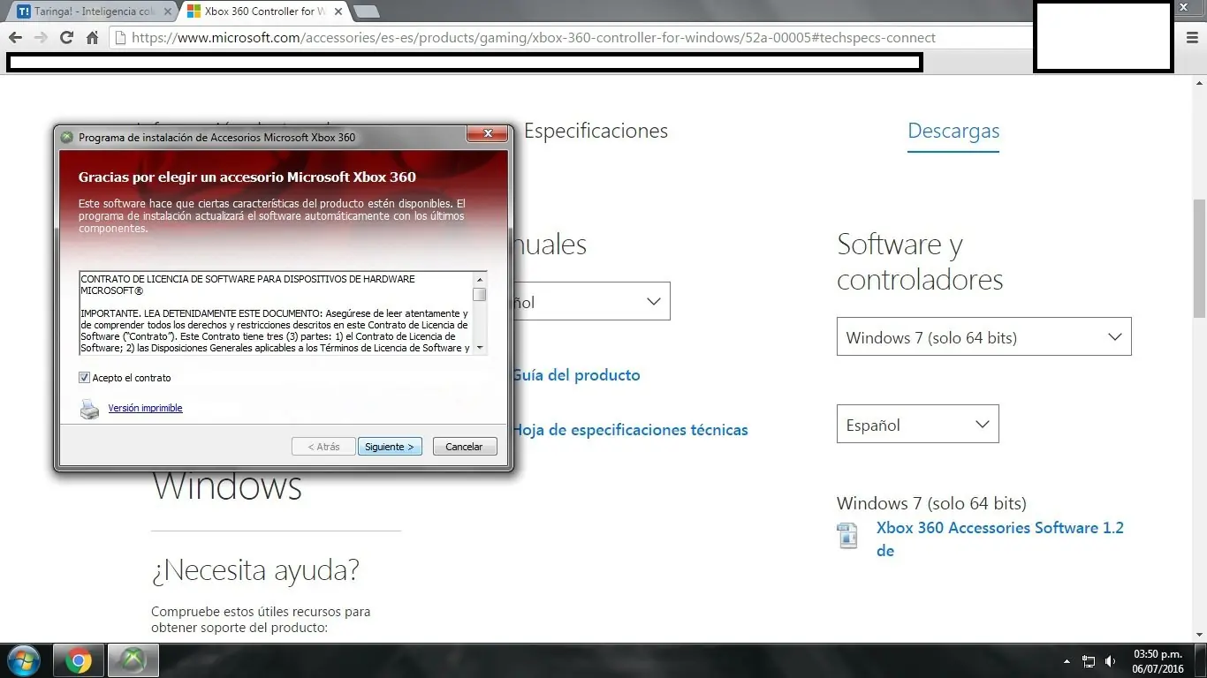The image size is (1207, 678).
Task: Open the 'Especificaciones' page tab
Action: (x=596, y=131)
